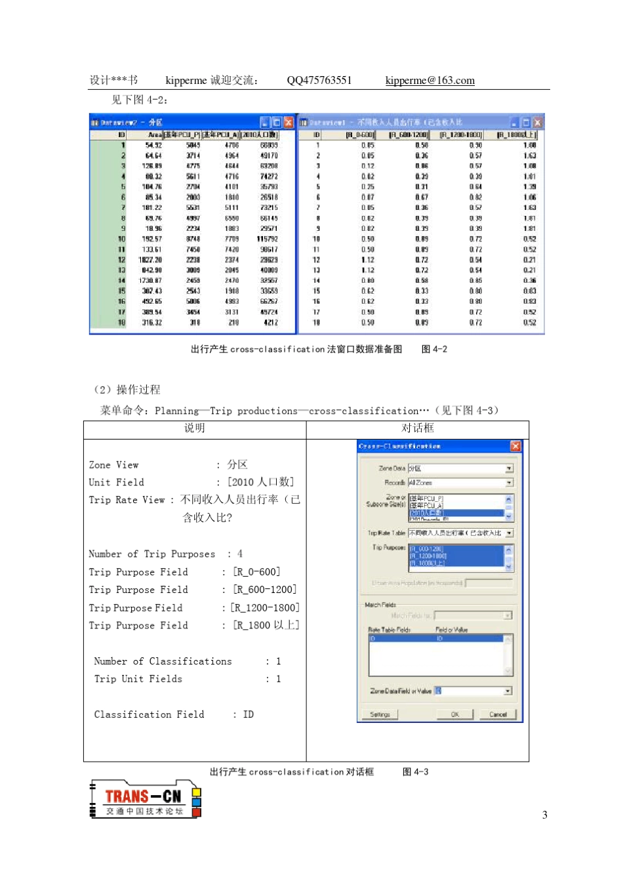Close the Cross-Classification dialog

point(515,446)
